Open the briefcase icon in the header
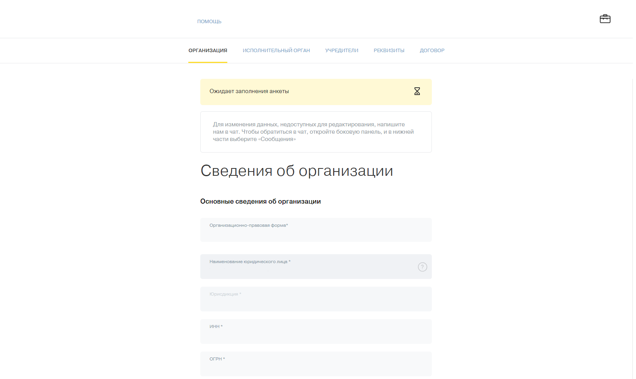 click(605, 19)
